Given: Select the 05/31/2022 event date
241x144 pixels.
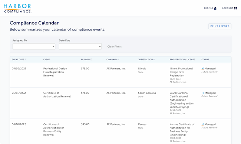Looking at the screenshot, I should coord(19,93).
